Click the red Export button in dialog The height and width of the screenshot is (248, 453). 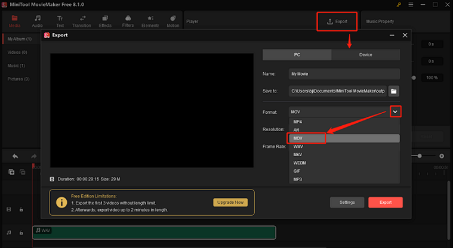point(386,202)
